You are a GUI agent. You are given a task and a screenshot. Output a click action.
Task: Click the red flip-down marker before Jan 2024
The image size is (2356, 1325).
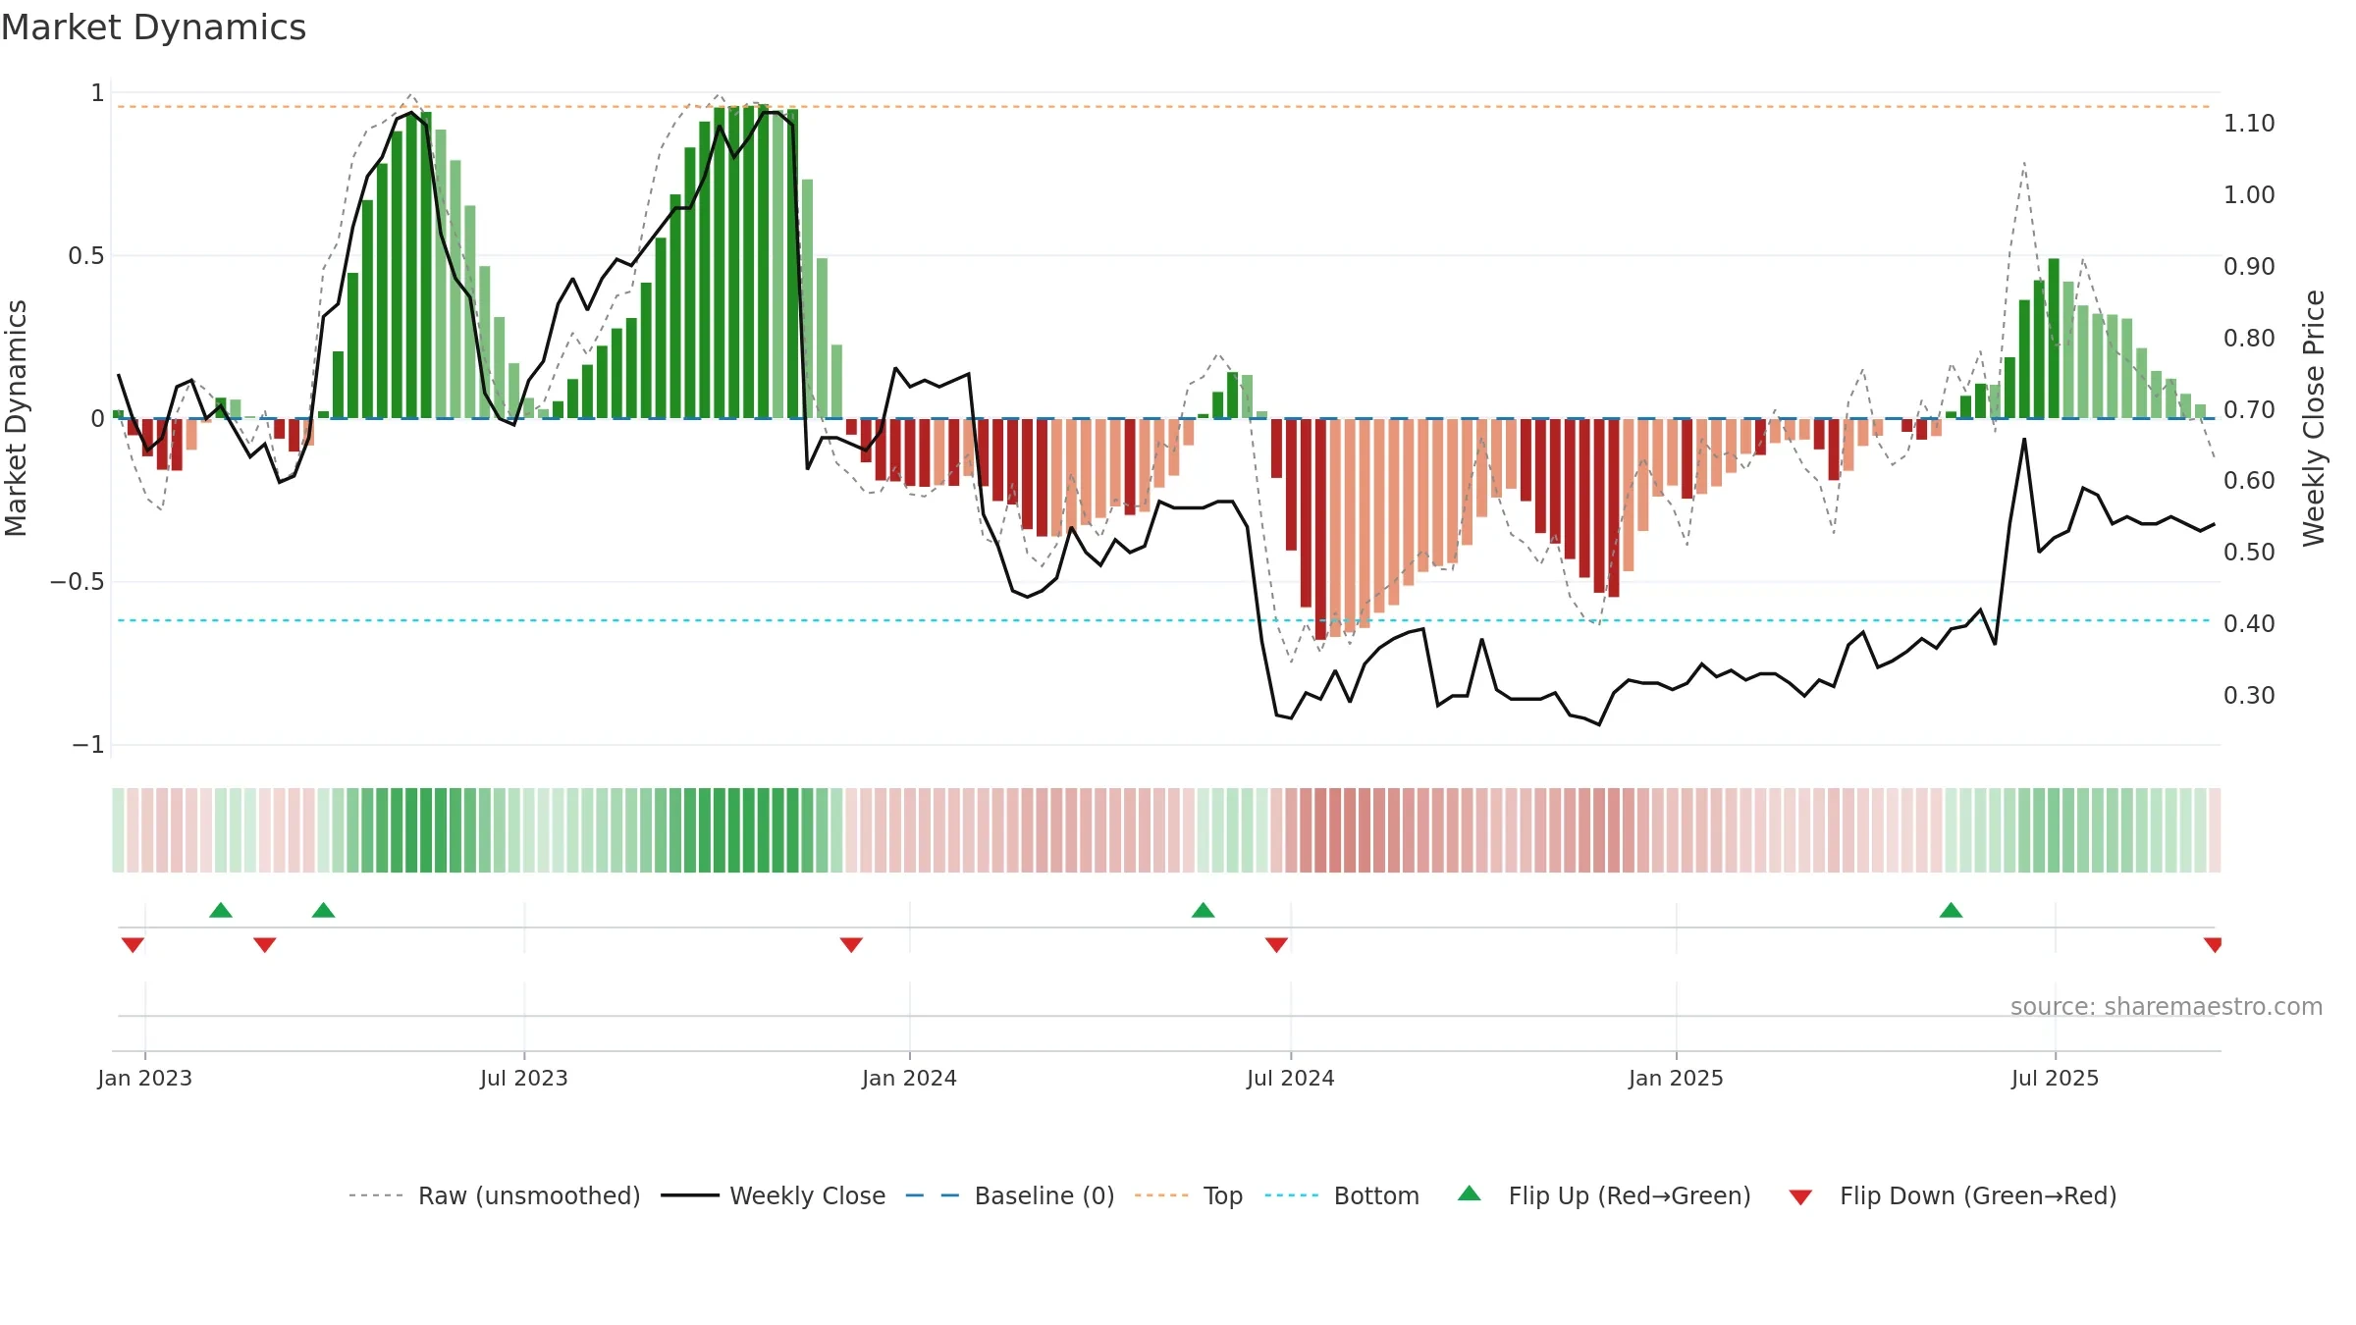click(x=851, y=945)
